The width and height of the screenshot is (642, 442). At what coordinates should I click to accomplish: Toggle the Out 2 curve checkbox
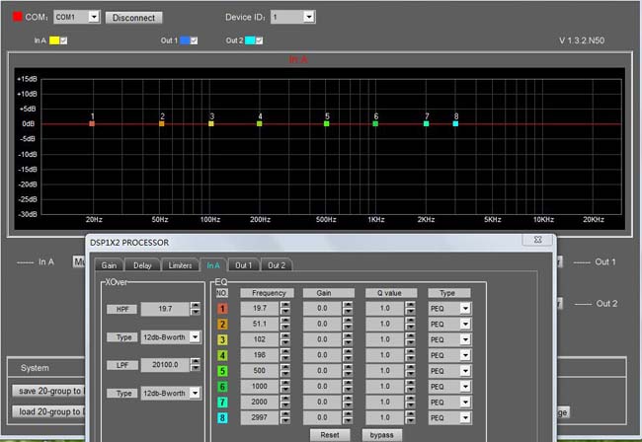point(259,40)
